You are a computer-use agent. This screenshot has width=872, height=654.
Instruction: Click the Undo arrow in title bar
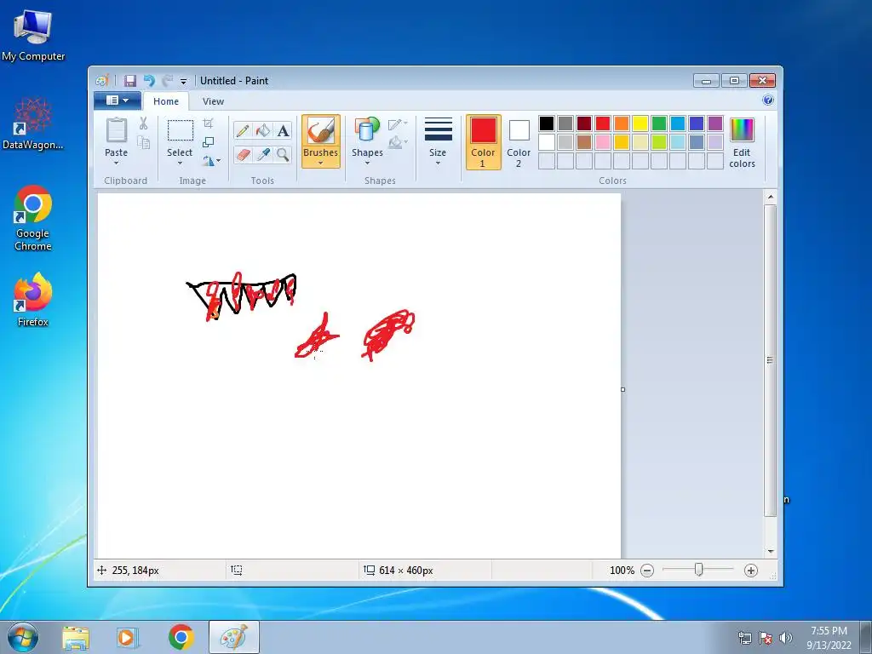coord(149,81)
